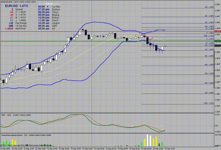
Task: Click the 0.00 TRIX scale value
Action: (216, 126)
